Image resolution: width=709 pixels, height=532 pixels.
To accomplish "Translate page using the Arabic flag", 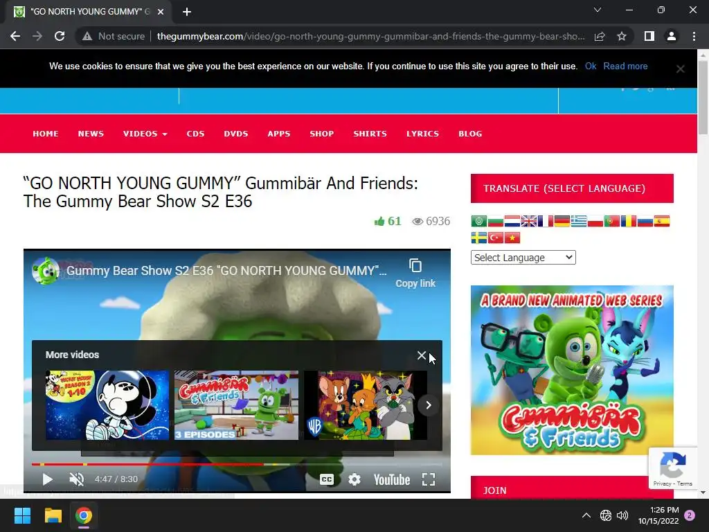I will click(x=479, y=221).
